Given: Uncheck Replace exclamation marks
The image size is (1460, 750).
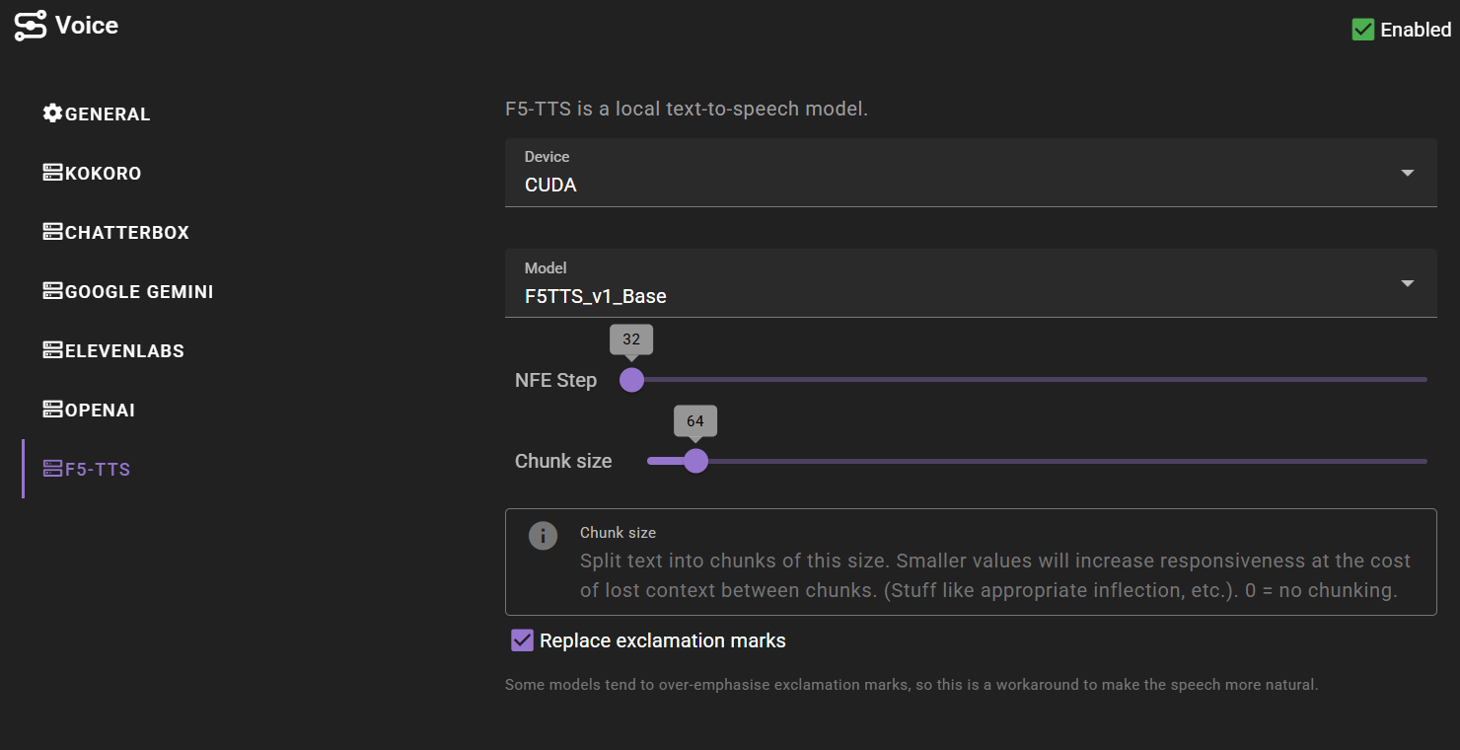Looking at the screenshot, I should coord(522,640).
